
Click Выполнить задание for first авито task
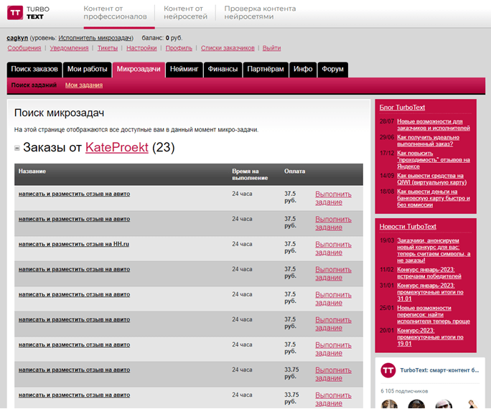[x=333, y=198]
